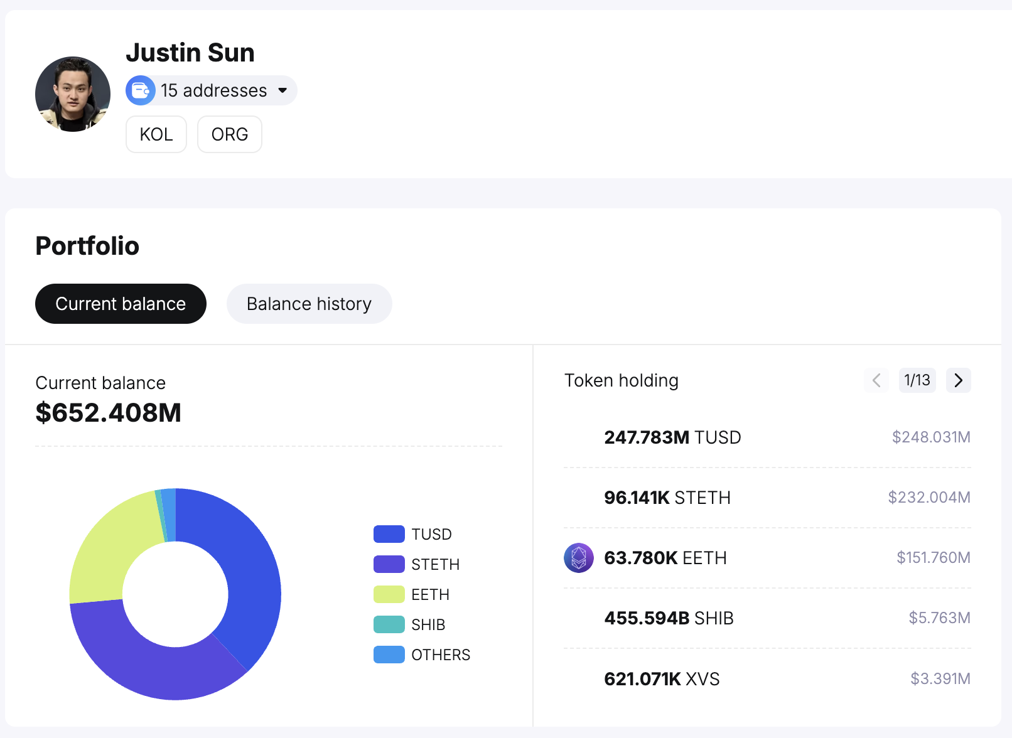Select the 455.594B SHIB holding row
Screen dimensions: 1012x738
pos(767,618)
